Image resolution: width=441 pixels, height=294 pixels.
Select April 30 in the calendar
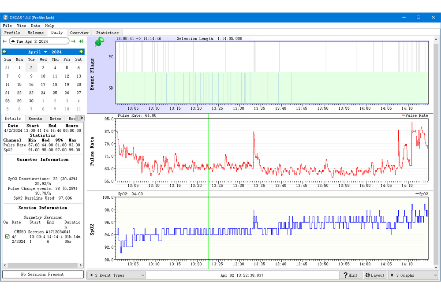coord(31,101)
